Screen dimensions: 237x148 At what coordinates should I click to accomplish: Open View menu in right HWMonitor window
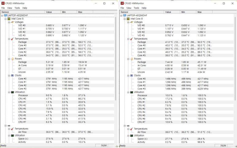click(129, 8)
